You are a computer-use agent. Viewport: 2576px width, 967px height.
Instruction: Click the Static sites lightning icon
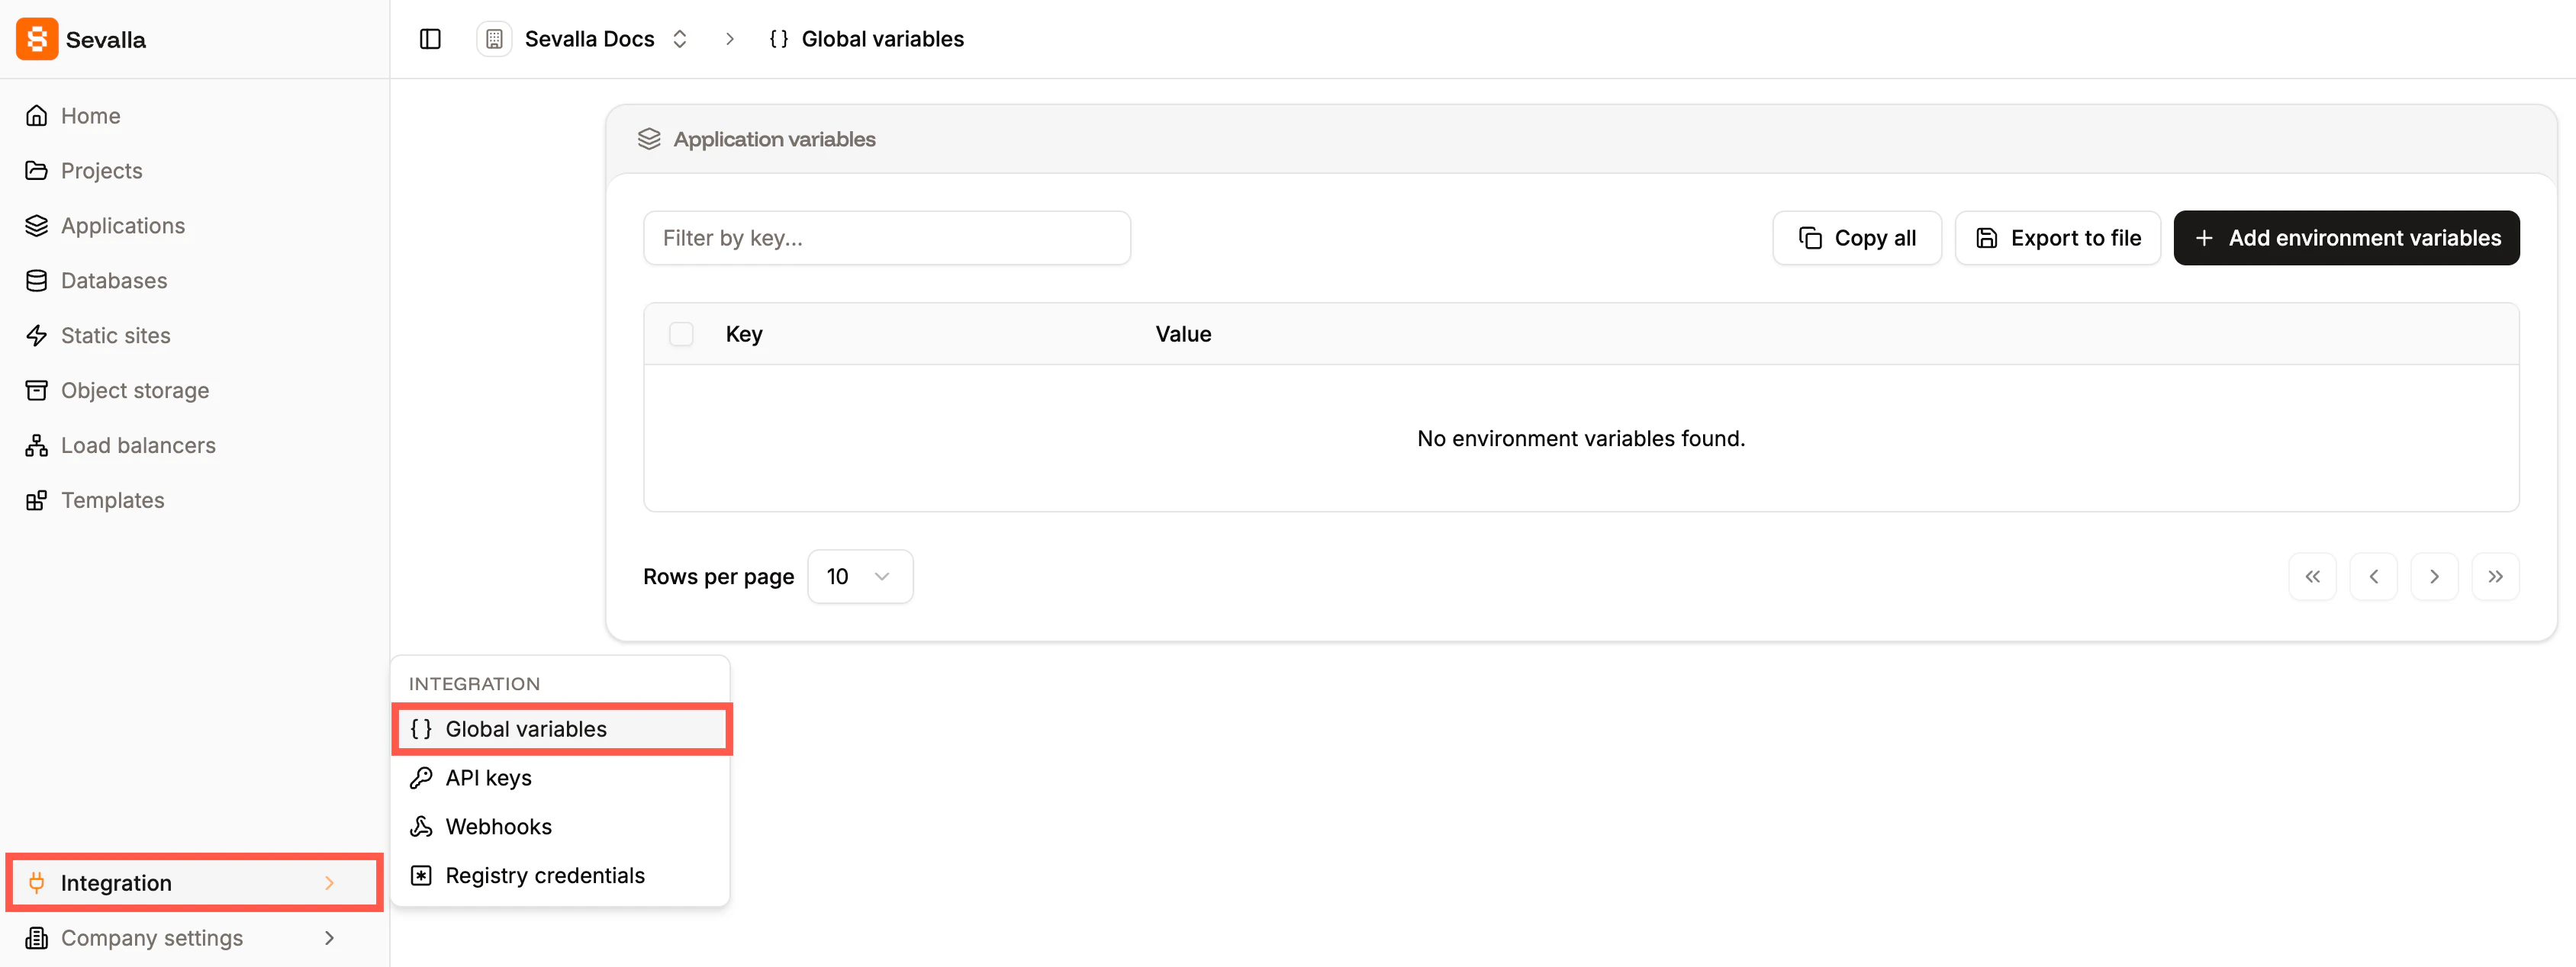click(x=37, y=336)
